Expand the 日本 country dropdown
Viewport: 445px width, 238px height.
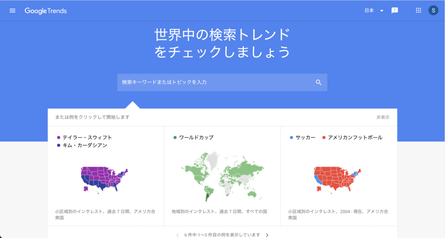pyautogui.click(x=369, y=11)
